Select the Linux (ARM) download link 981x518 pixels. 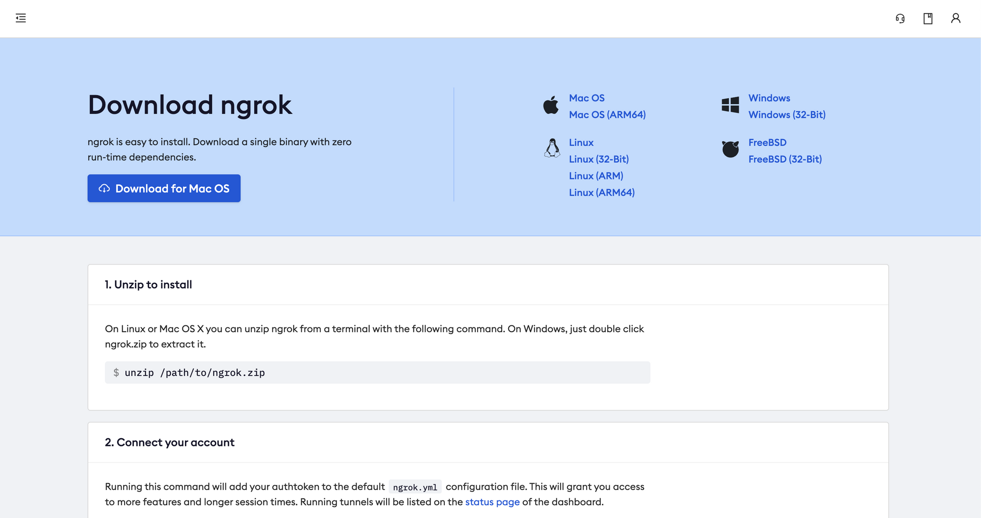pyautogui.click(x=596, y=176)
